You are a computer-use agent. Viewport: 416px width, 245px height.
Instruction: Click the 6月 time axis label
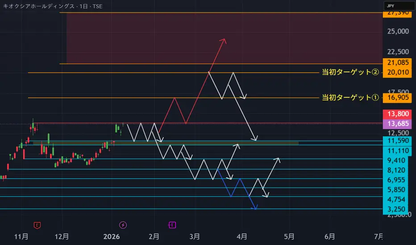pos(330,237)
